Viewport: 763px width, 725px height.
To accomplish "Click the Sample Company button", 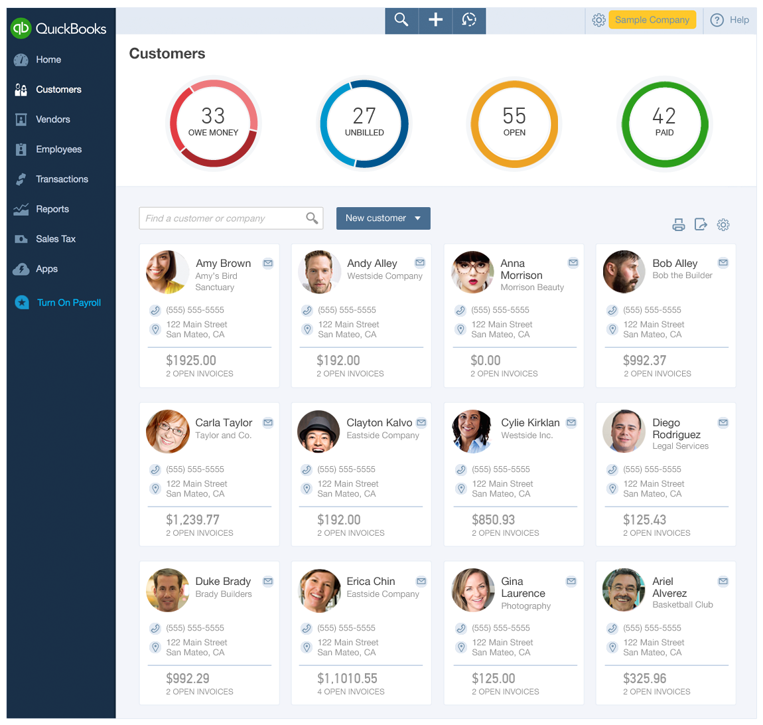I will pos(652,20).
